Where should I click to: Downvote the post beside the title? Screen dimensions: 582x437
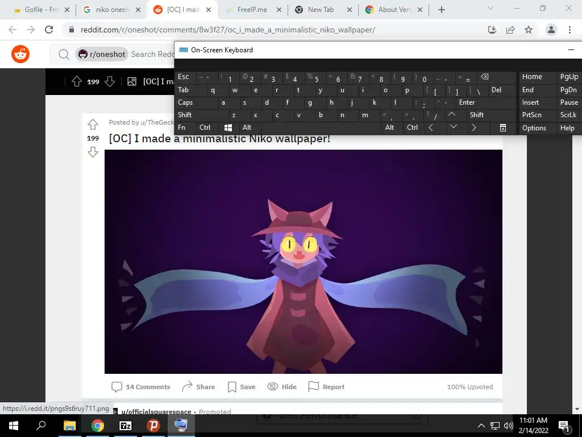[93, 152]
